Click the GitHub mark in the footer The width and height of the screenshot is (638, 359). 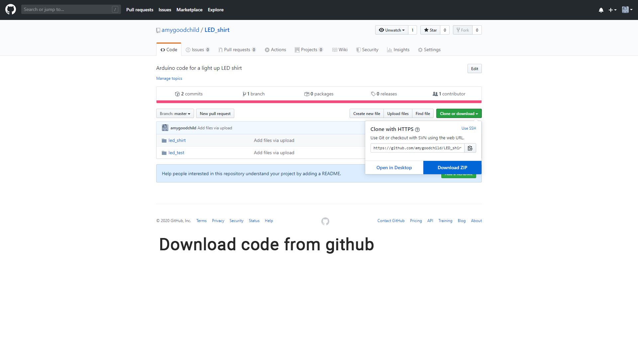point(325,221)
